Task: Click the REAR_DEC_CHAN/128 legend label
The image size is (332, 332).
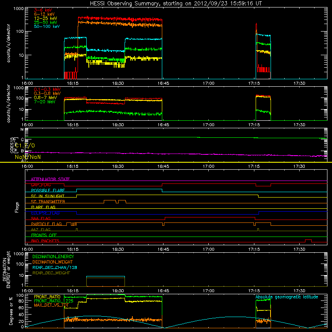Action: [x=55, y=267]
